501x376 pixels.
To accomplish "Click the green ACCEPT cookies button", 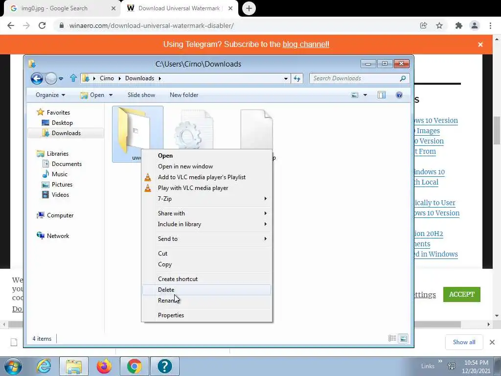I will tap(462, 294).
